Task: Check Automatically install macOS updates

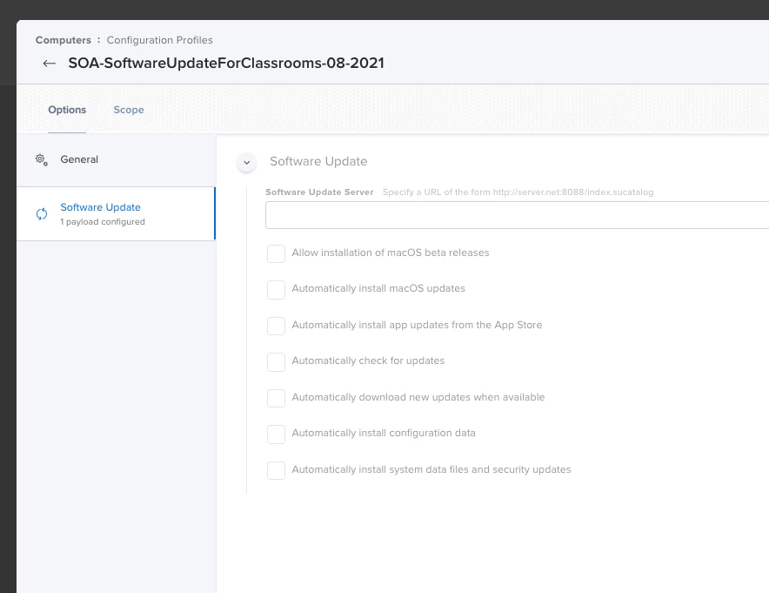Action: tap(276, 290)
